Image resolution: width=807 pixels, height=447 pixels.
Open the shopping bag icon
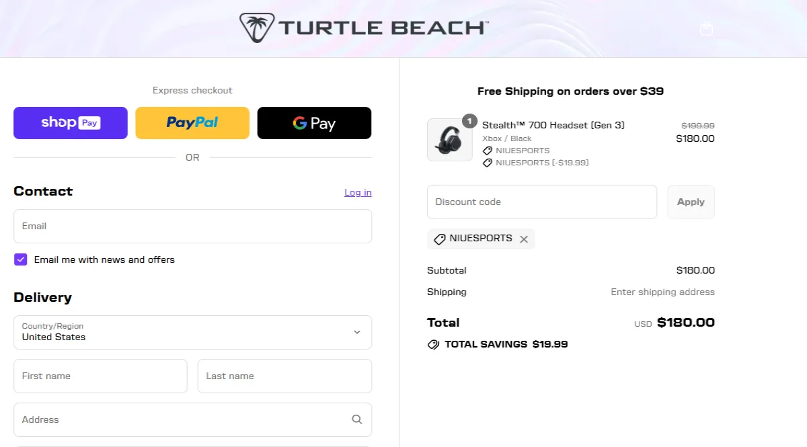tap(706, 28)
